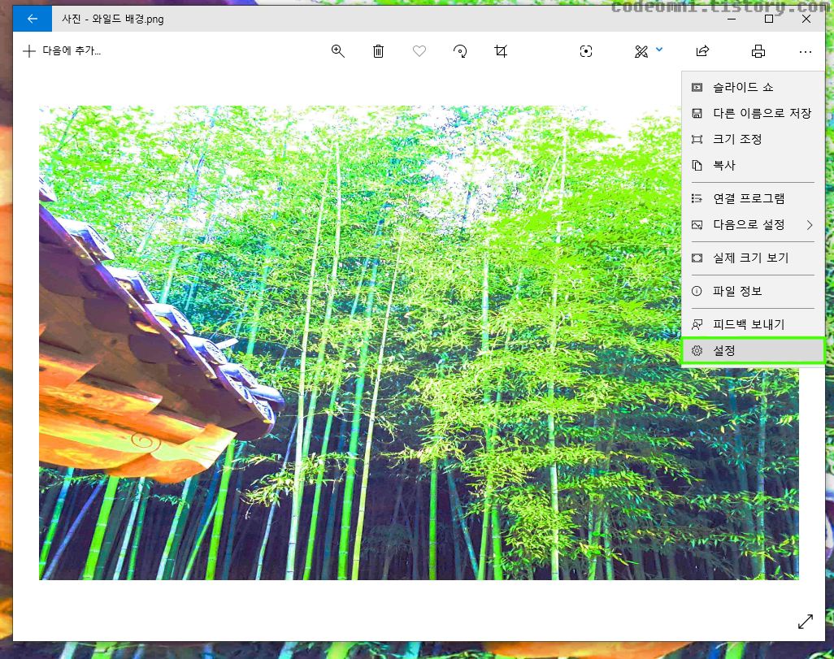This screenshot has height=659, width=834.
Task: Choose 피드백 보내기 menu entry
Action: (x=754, y=324)
